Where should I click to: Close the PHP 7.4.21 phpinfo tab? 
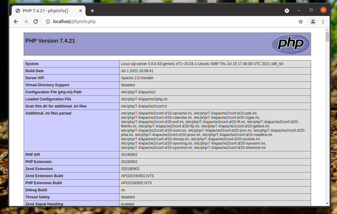81,11
